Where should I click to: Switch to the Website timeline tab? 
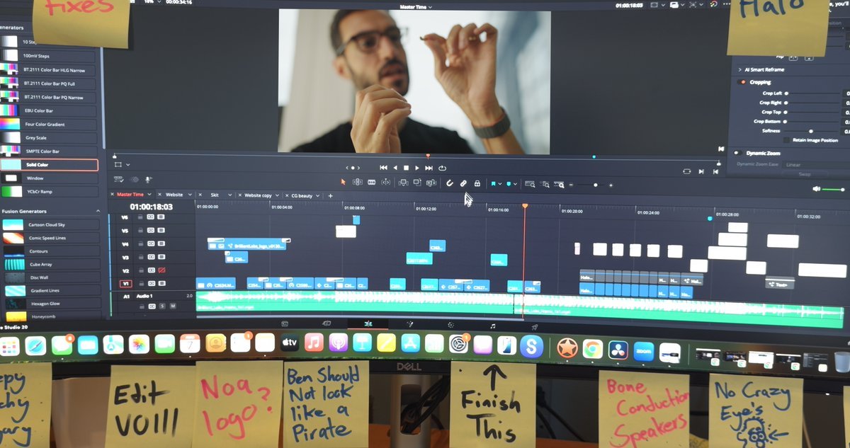[x=174, y=195]
